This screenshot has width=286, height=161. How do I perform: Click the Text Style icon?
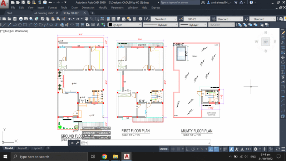tap(148, 19)
